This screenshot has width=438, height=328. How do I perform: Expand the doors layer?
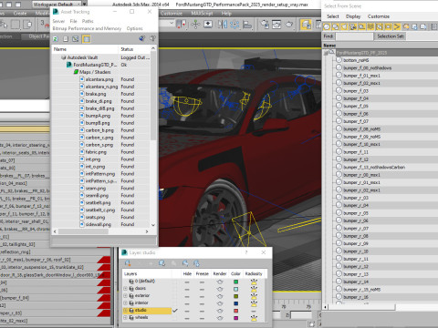pos(125,289)
